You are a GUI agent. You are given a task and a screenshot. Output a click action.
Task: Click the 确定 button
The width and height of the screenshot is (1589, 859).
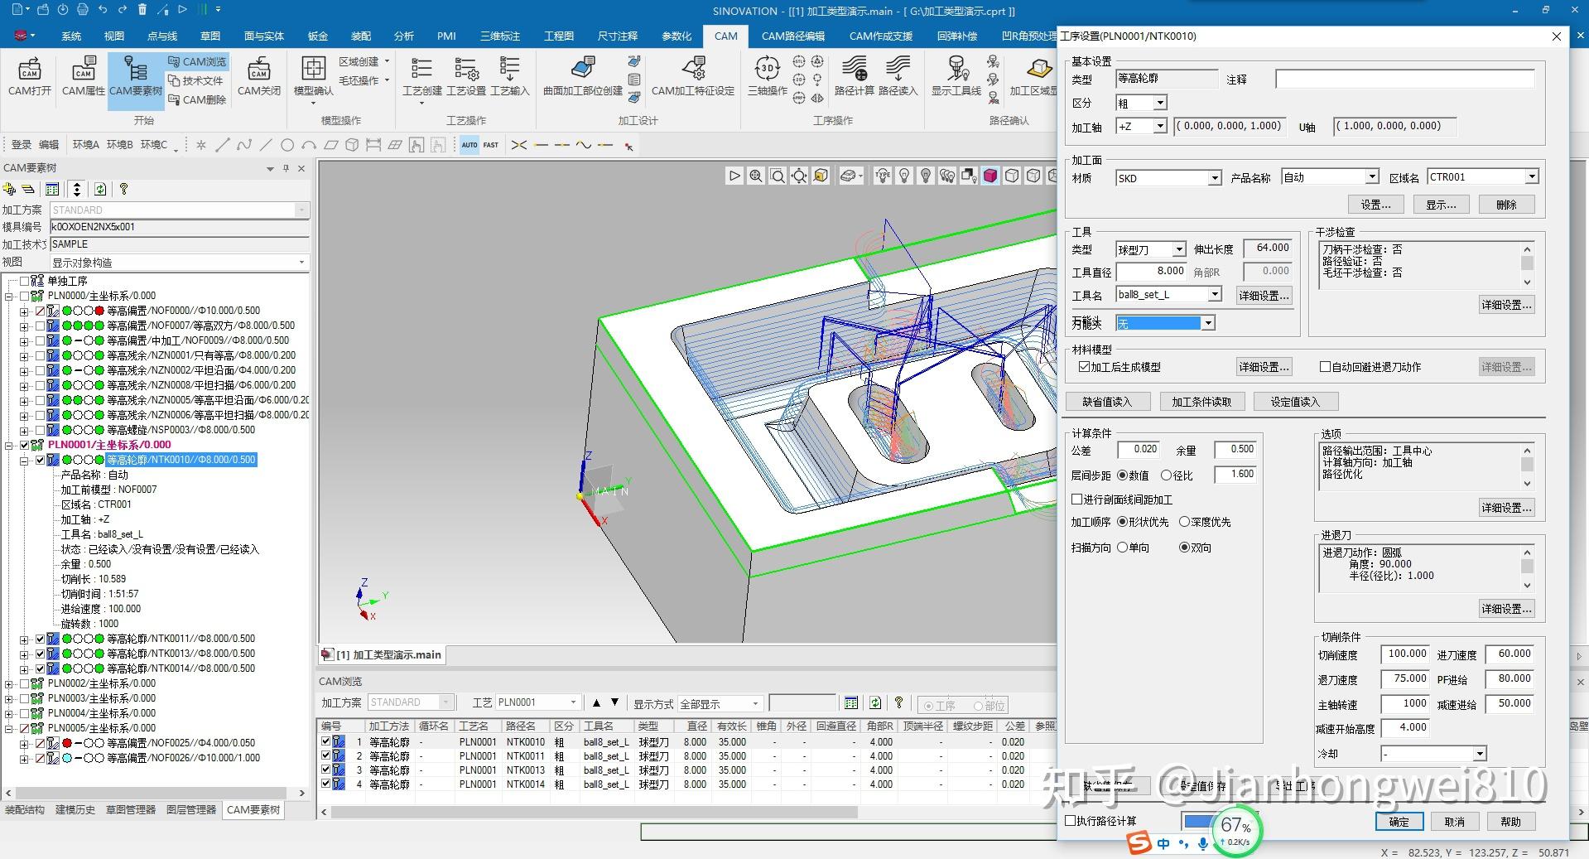point(1399,822)
